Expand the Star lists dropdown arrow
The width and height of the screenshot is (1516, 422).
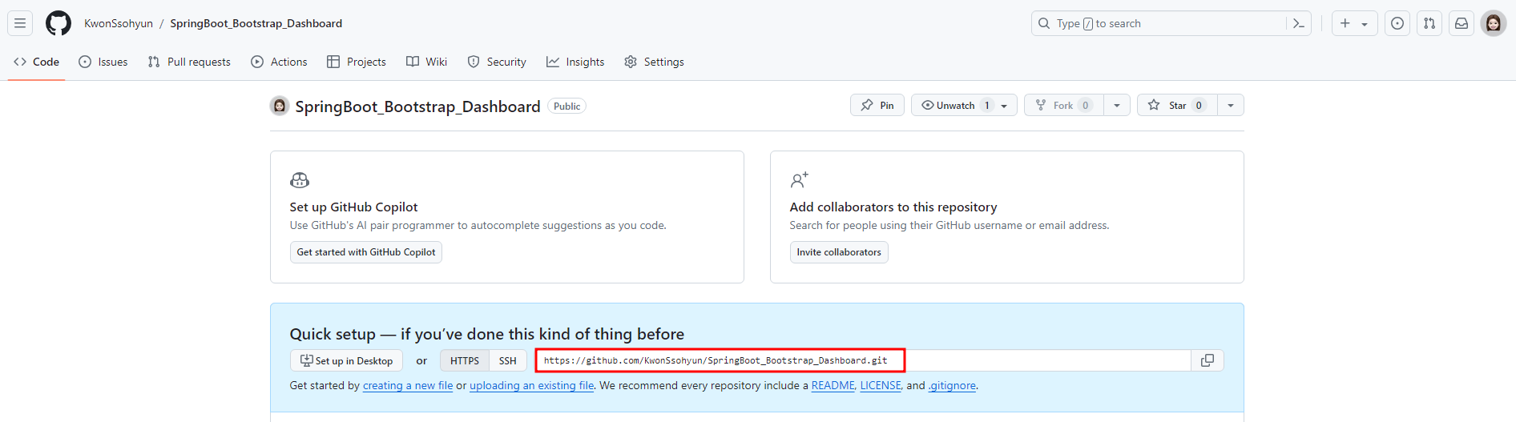[1231, 105]
